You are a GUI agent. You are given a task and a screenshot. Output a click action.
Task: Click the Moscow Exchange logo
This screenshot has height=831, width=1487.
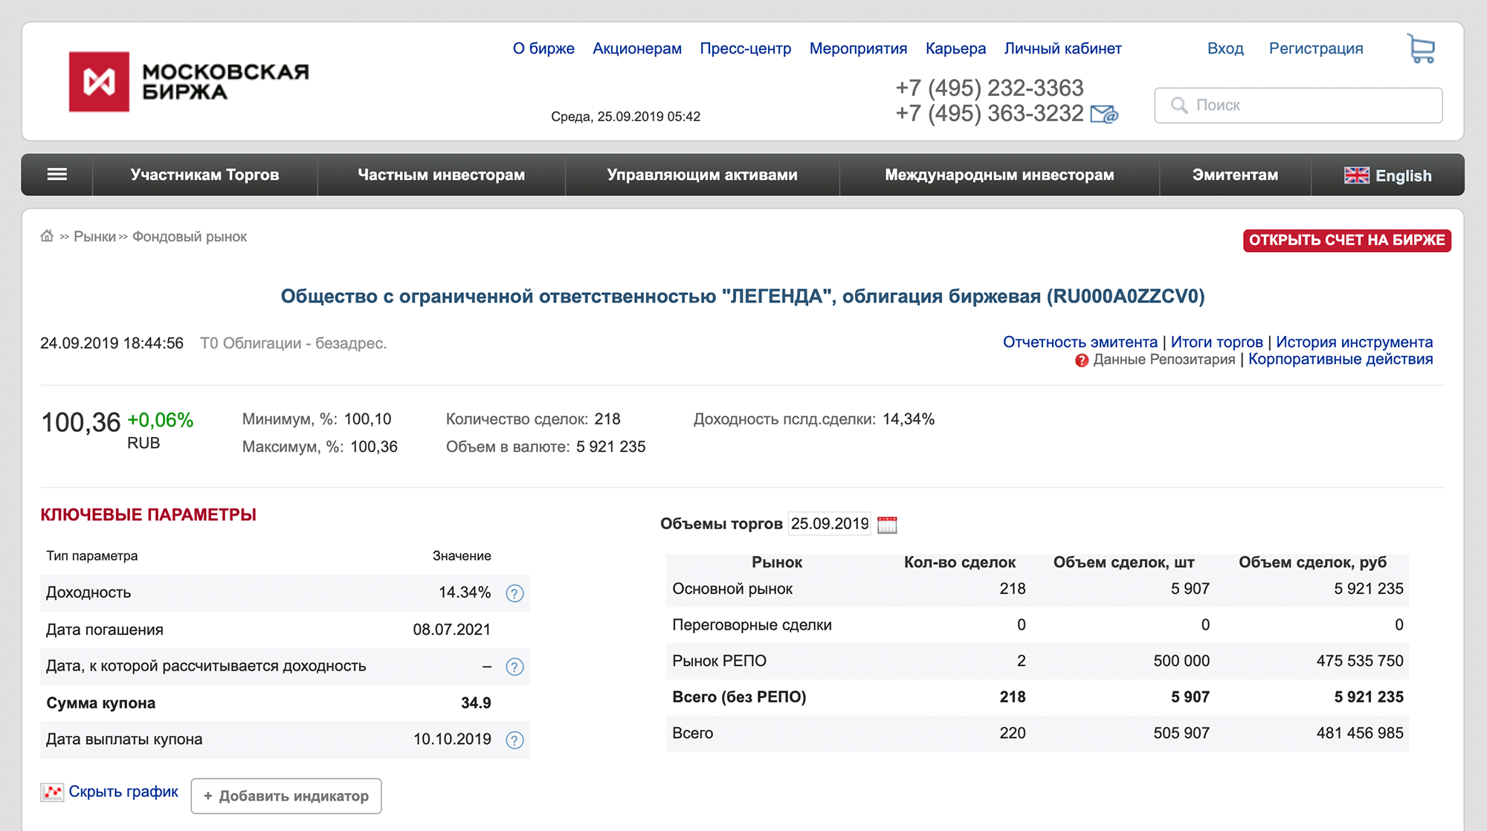click(189, 82)
